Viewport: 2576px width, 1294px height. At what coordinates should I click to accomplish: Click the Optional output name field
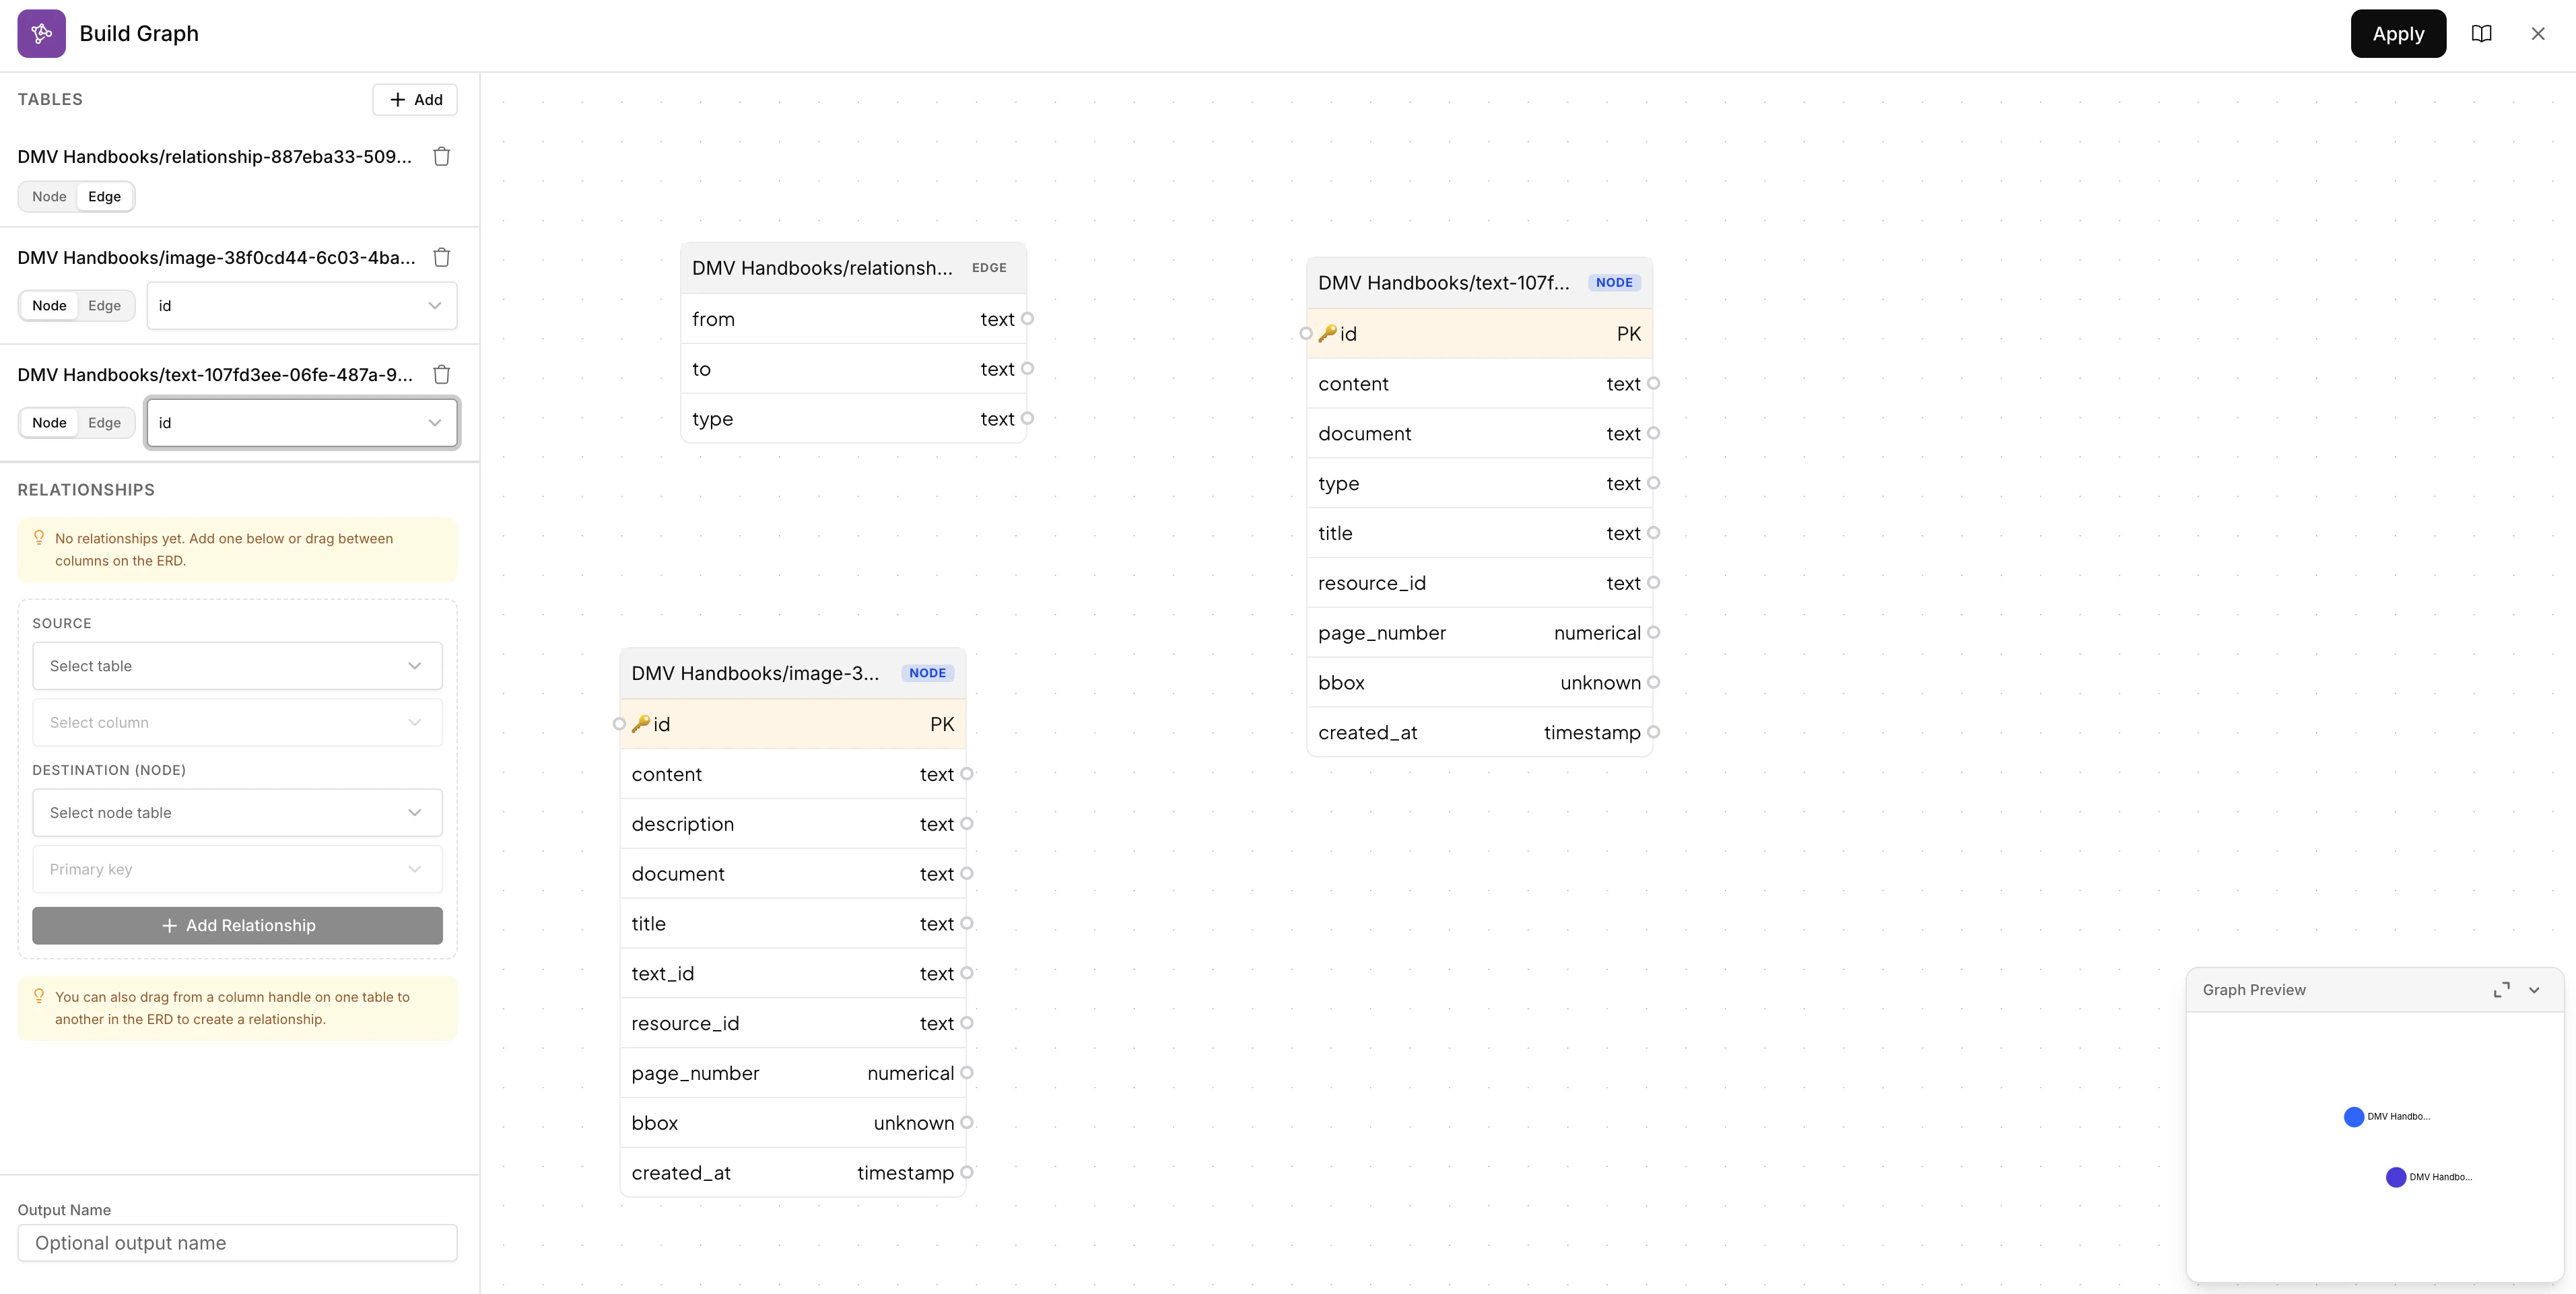[x=236, y=1242]
